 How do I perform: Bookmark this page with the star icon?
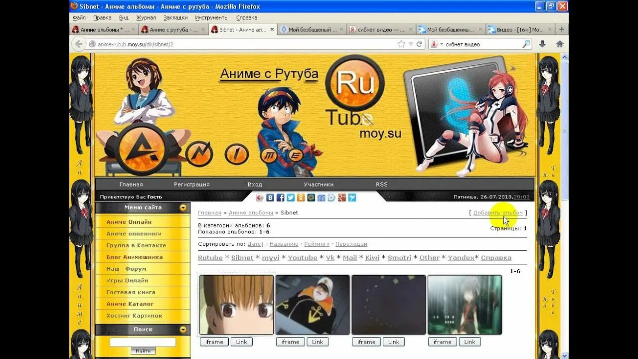401,44
